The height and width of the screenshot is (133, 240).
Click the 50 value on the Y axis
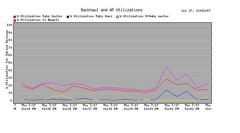click(x=10, y=63)
